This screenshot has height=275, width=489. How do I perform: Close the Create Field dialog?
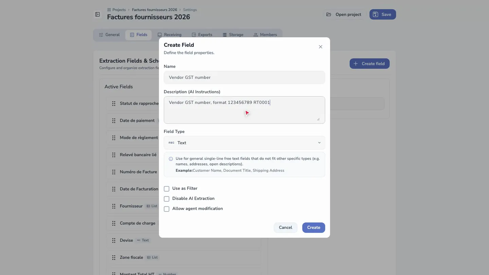(321, 47)
